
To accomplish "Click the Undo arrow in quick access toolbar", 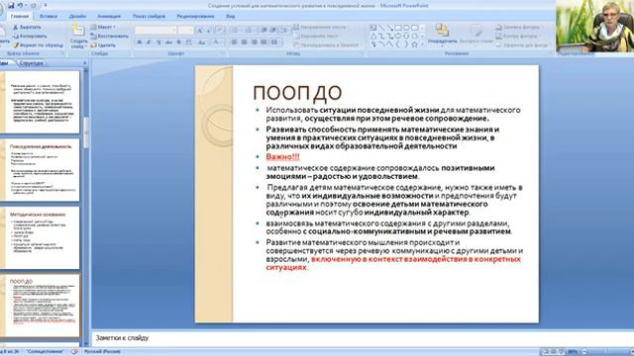I will click(x=21, y=6).
